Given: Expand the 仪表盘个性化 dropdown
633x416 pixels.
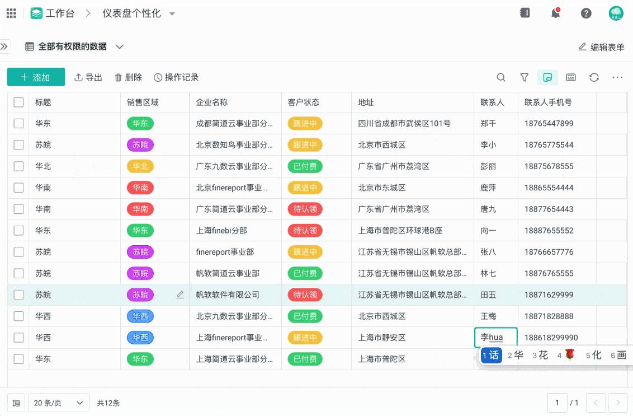Looking at the screenshot, I should coord(172,13).
